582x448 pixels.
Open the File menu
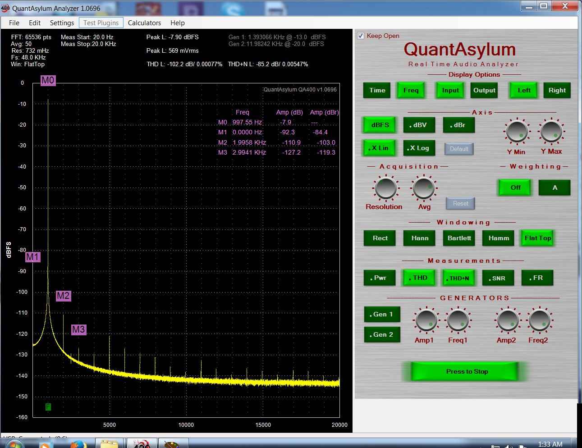(14, 23)
